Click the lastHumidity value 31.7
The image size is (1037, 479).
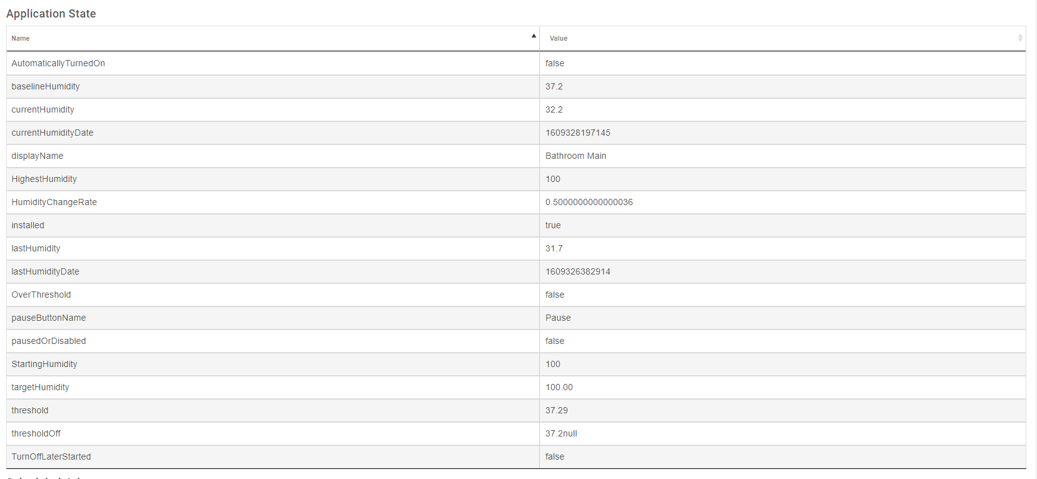(x=554, y=248)
